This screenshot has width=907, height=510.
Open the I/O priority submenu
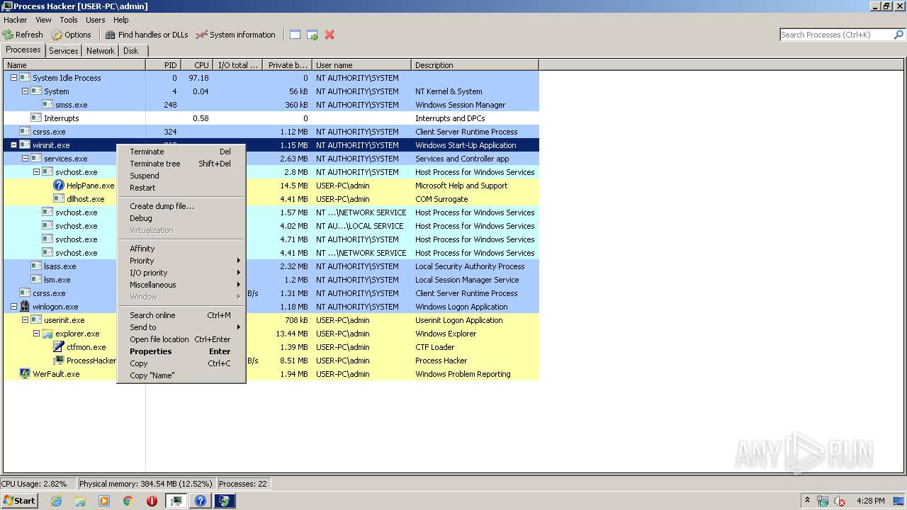tap(181, 273)
